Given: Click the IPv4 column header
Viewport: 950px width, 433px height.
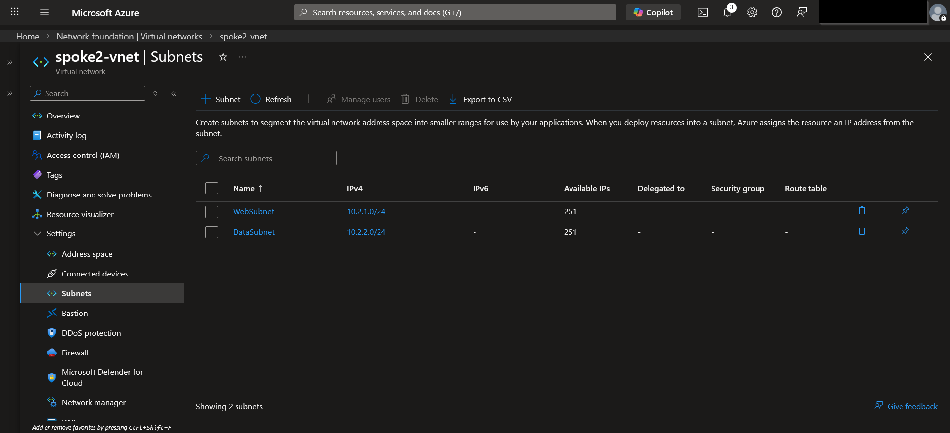Looking at the screenshot, I should coord(355,188).
